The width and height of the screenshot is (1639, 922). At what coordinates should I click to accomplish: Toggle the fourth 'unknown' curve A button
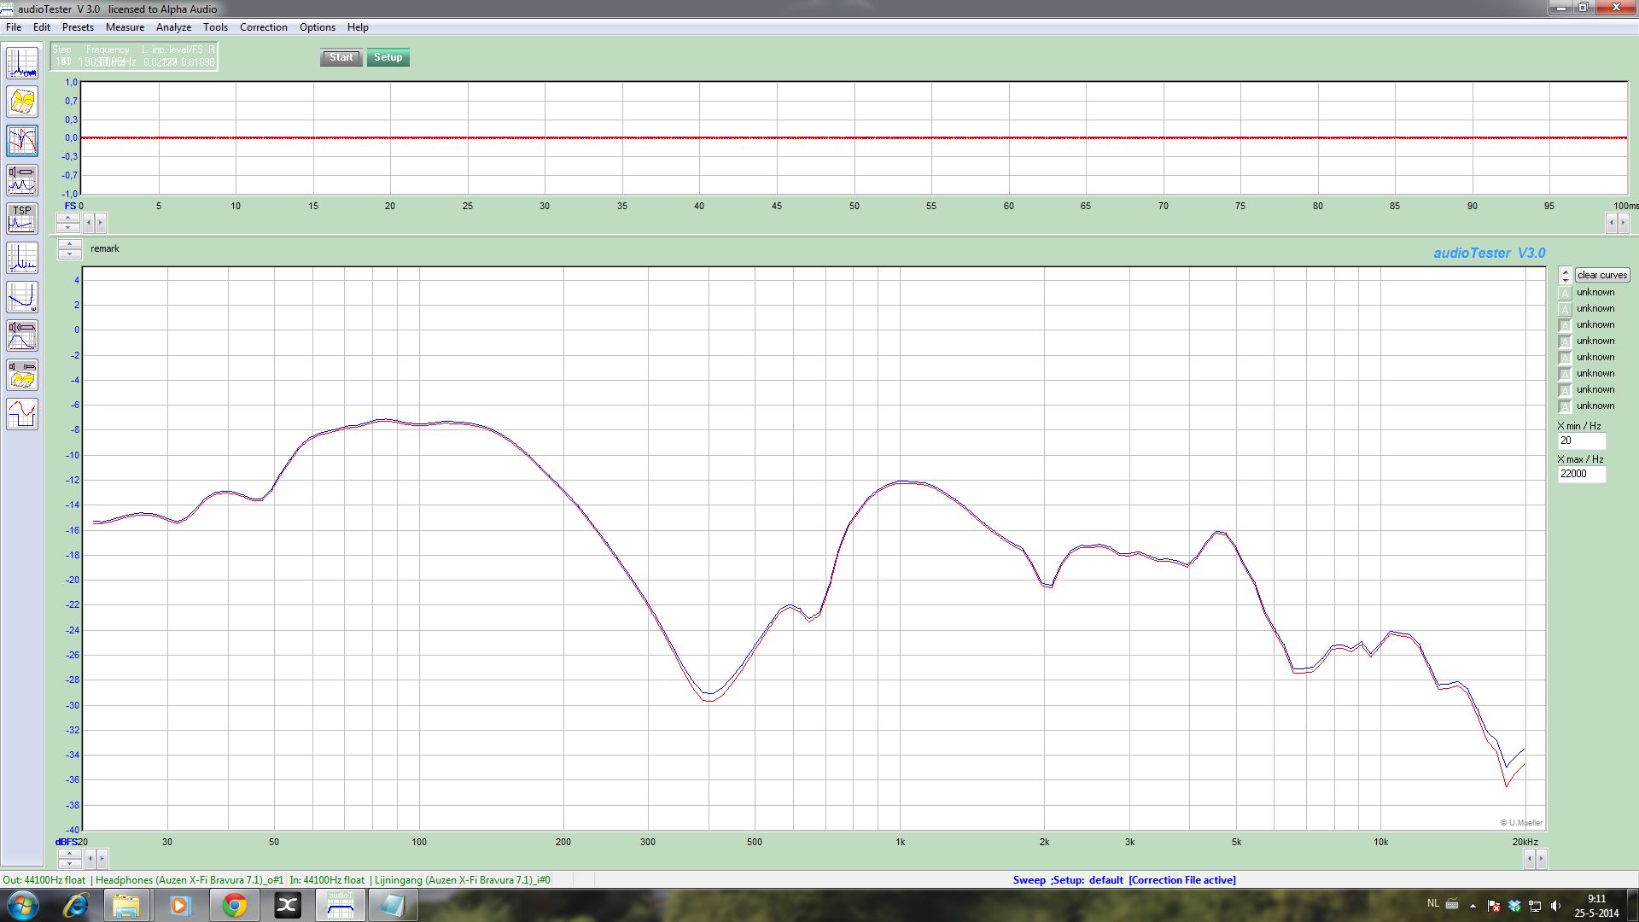coord(1565,341)
